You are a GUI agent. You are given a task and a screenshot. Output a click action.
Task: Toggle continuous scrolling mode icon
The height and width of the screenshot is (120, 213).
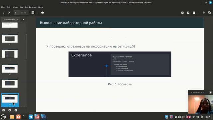click(x=204, y=13)
